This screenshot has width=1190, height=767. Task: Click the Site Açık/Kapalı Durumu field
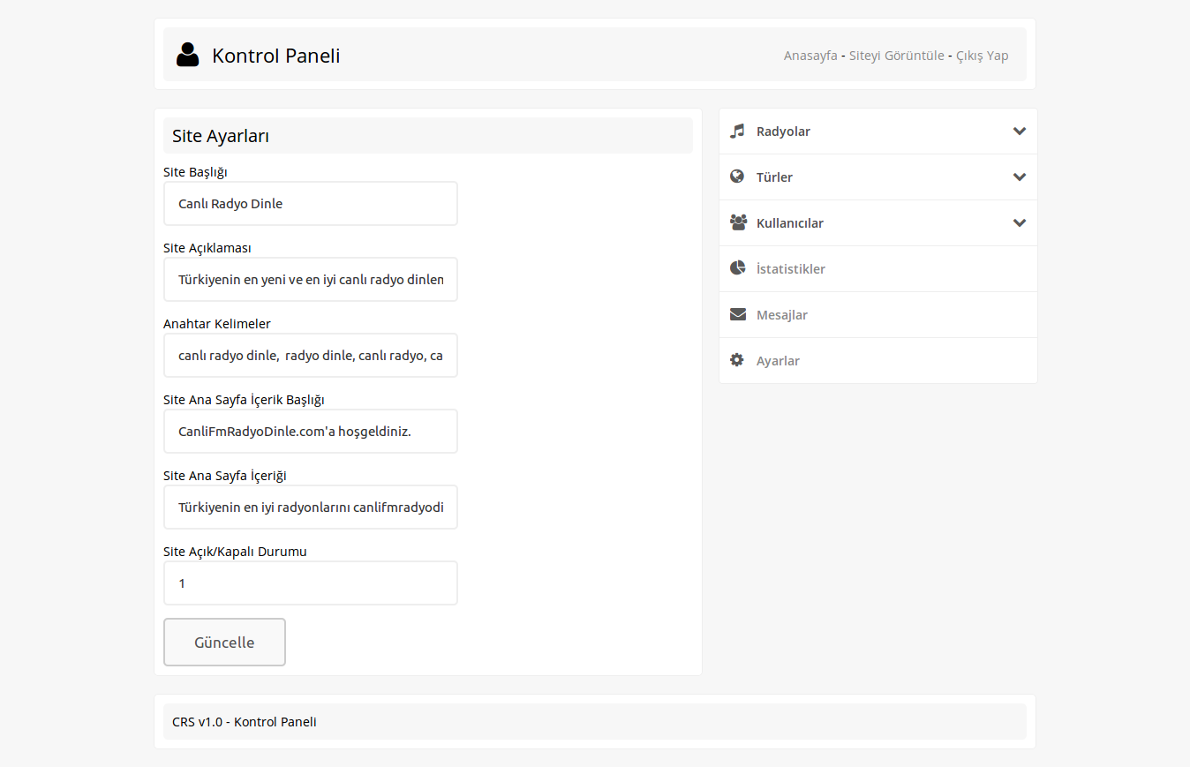point(311,583)
